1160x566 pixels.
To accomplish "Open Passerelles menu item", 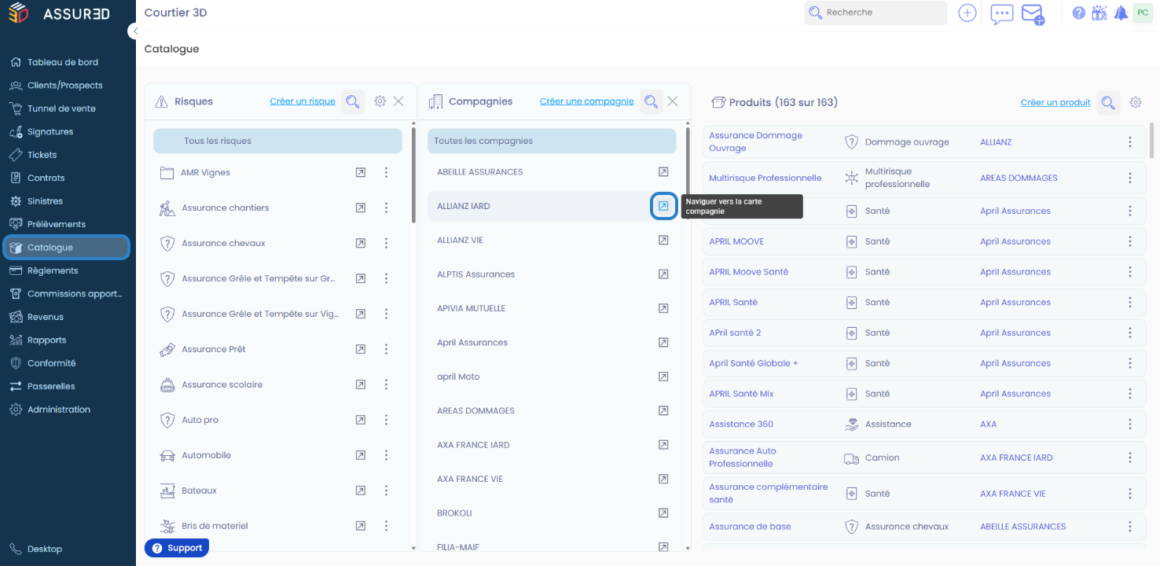I will point(51,387).
